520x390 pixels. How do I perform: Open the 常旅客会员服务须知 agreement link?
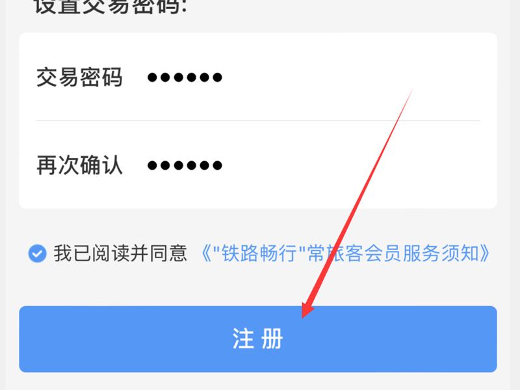point(345,253)
